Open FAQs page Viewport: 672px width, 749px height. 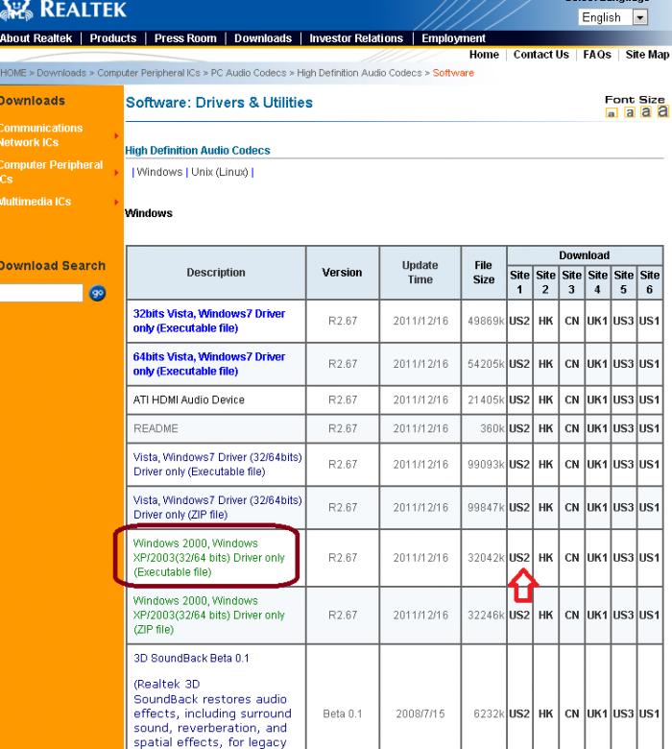tap(597, 55)
